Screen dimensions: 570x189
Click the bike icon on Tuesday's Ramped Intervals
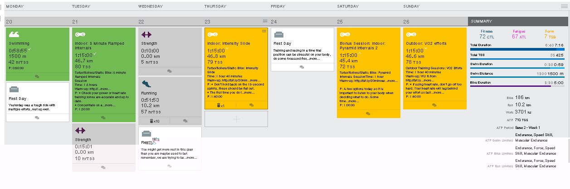(x=80, y=34)
